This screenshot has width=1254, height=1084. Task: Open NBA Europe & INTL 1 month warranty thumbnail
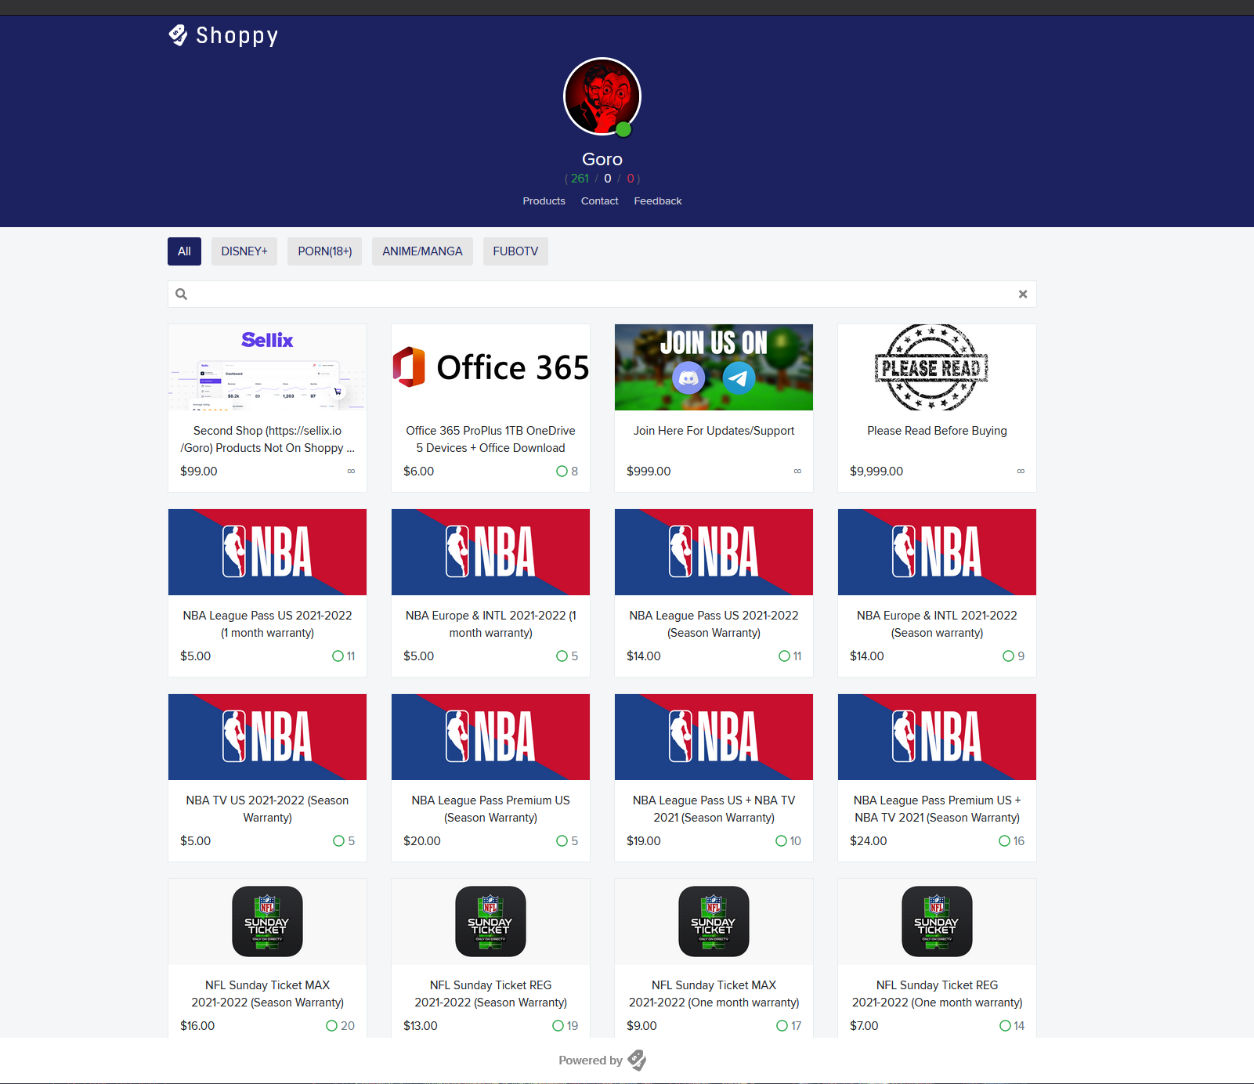click(x=490, y=552)
